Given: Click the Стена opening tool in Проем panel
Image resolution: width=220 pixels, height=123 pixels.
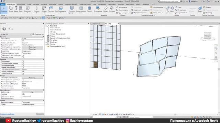Looking at the screenshot, I should (178, 7).
